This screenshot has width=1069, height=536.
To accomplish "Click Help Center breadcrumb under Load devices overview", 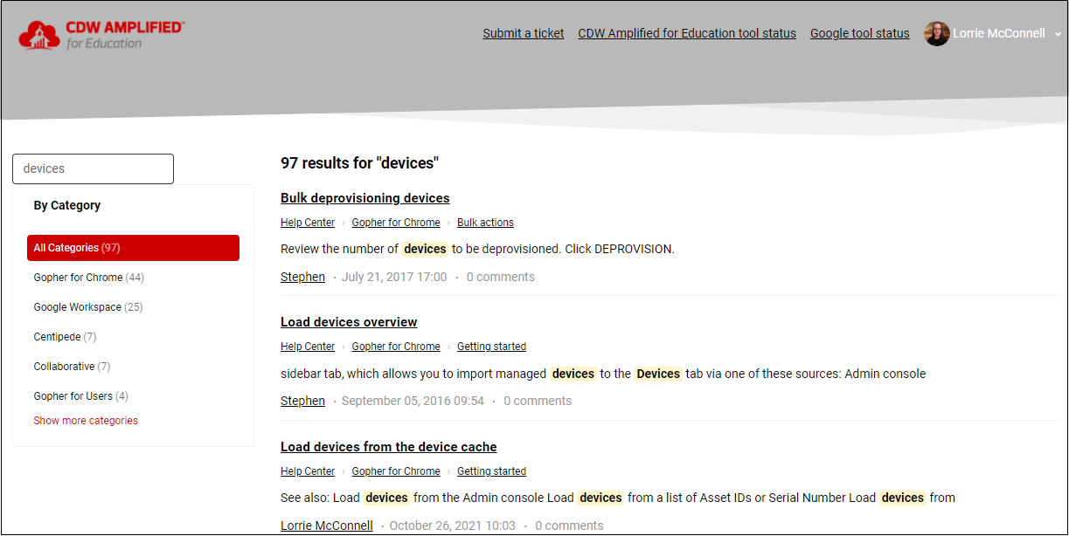I will click(308, 347).
